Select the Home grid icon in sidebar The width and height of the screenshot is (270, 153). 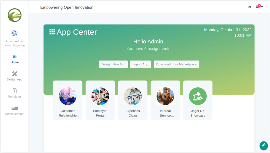pyautogui.click(x=15, y=56)
